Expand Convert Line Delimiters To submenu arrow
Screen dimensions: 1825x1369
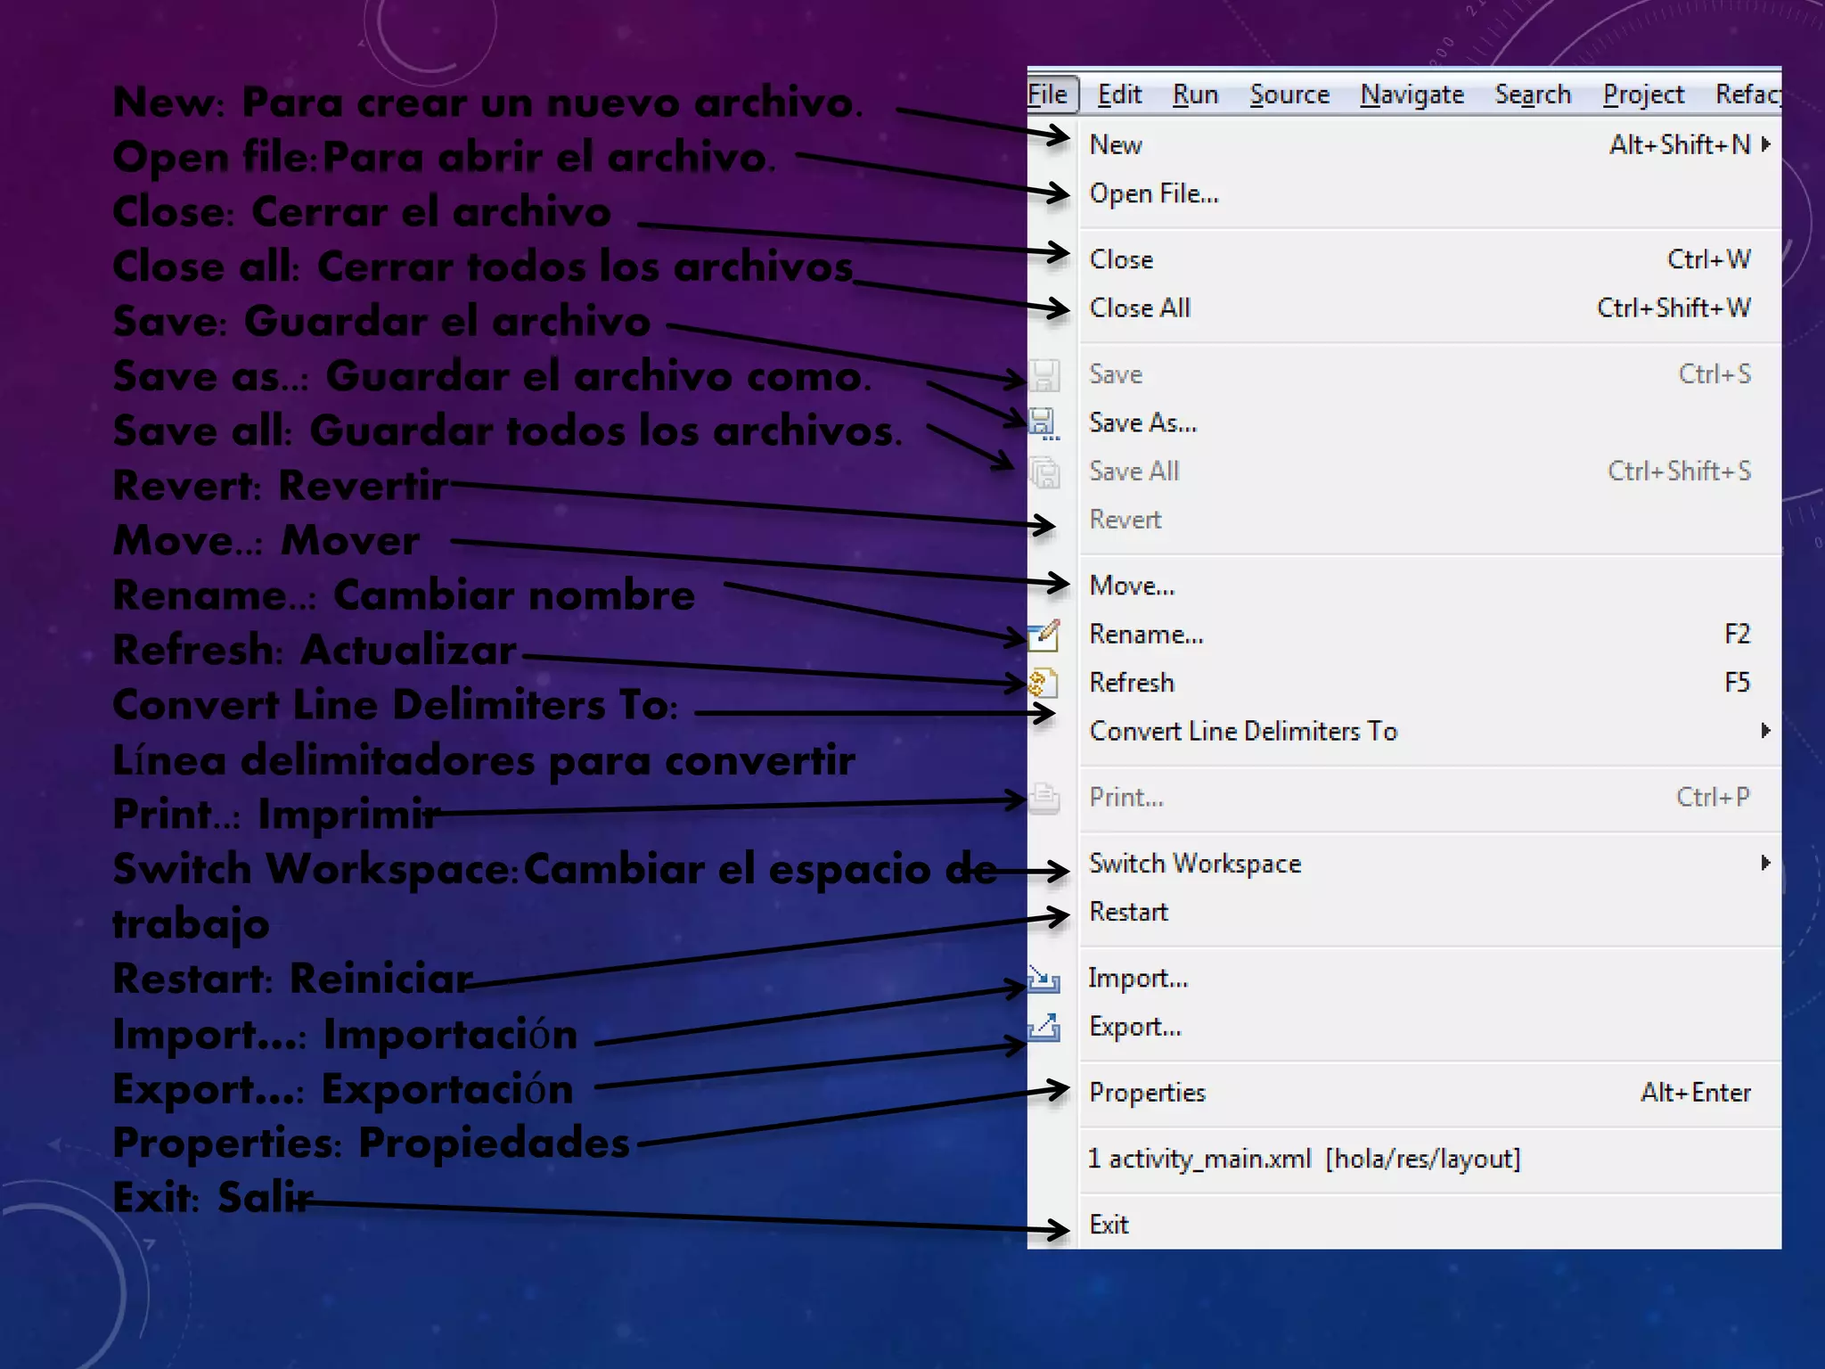[1765, 731]
